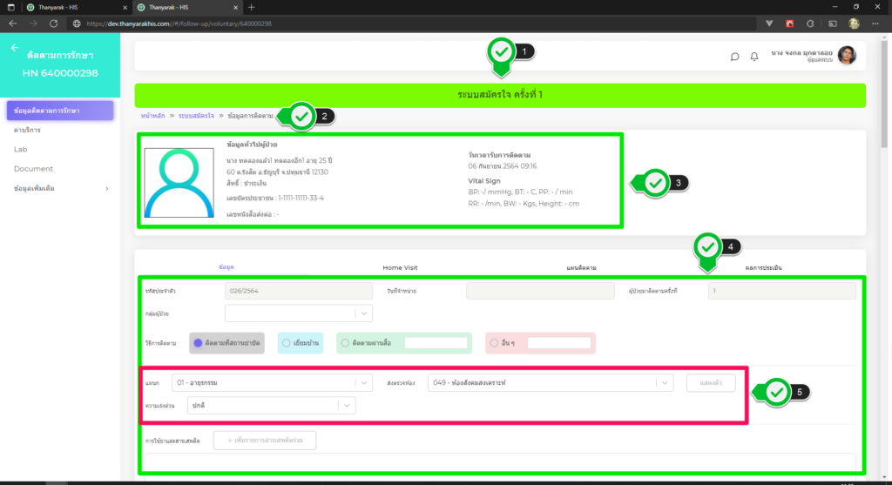Click the back arrow in the sidebar header
Screen dimensions: 892x485
15,48
